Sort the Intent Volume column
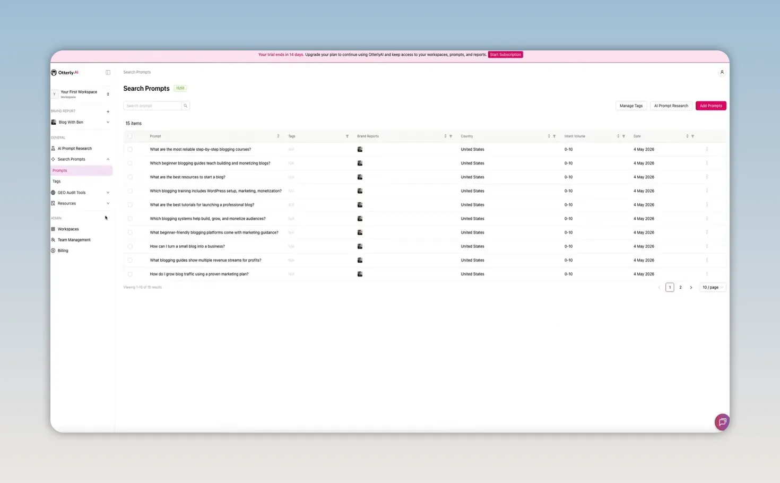 tap(618, 136)
